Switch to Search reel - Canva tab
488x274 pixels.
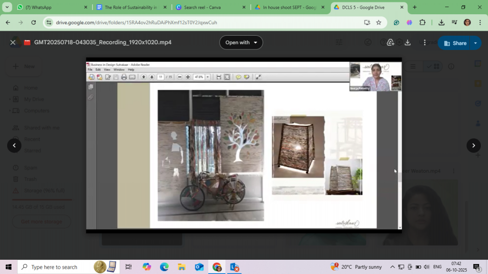point(211,7)
